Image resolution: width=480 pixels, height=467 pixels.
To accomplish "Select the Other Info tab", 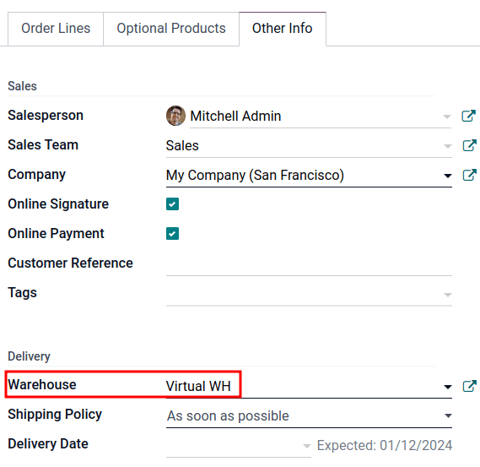I will click(x=283, y=29).
